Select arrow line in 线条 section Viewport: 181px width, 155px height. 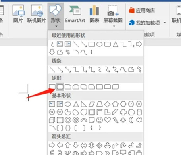click(60, 69)
